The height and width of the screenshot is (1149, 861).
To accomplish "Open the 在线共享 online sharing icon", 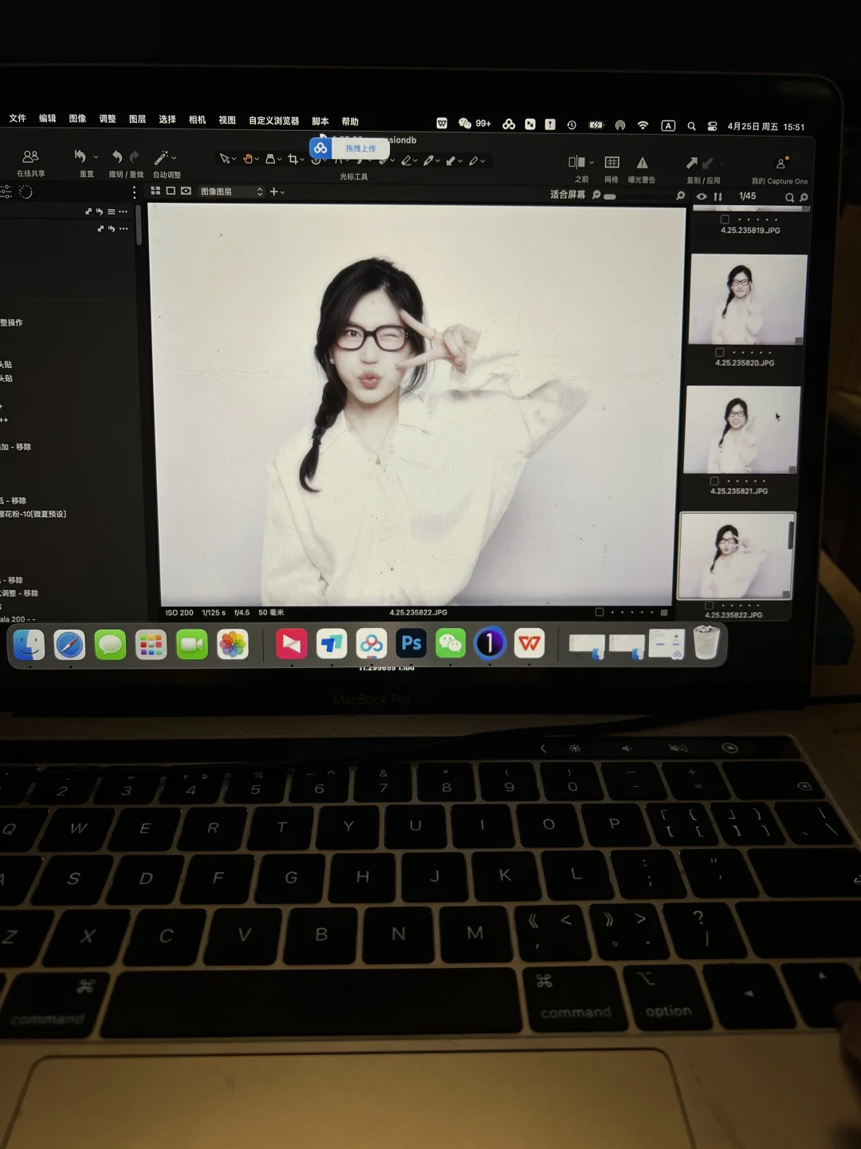I will tap(30, 156).
